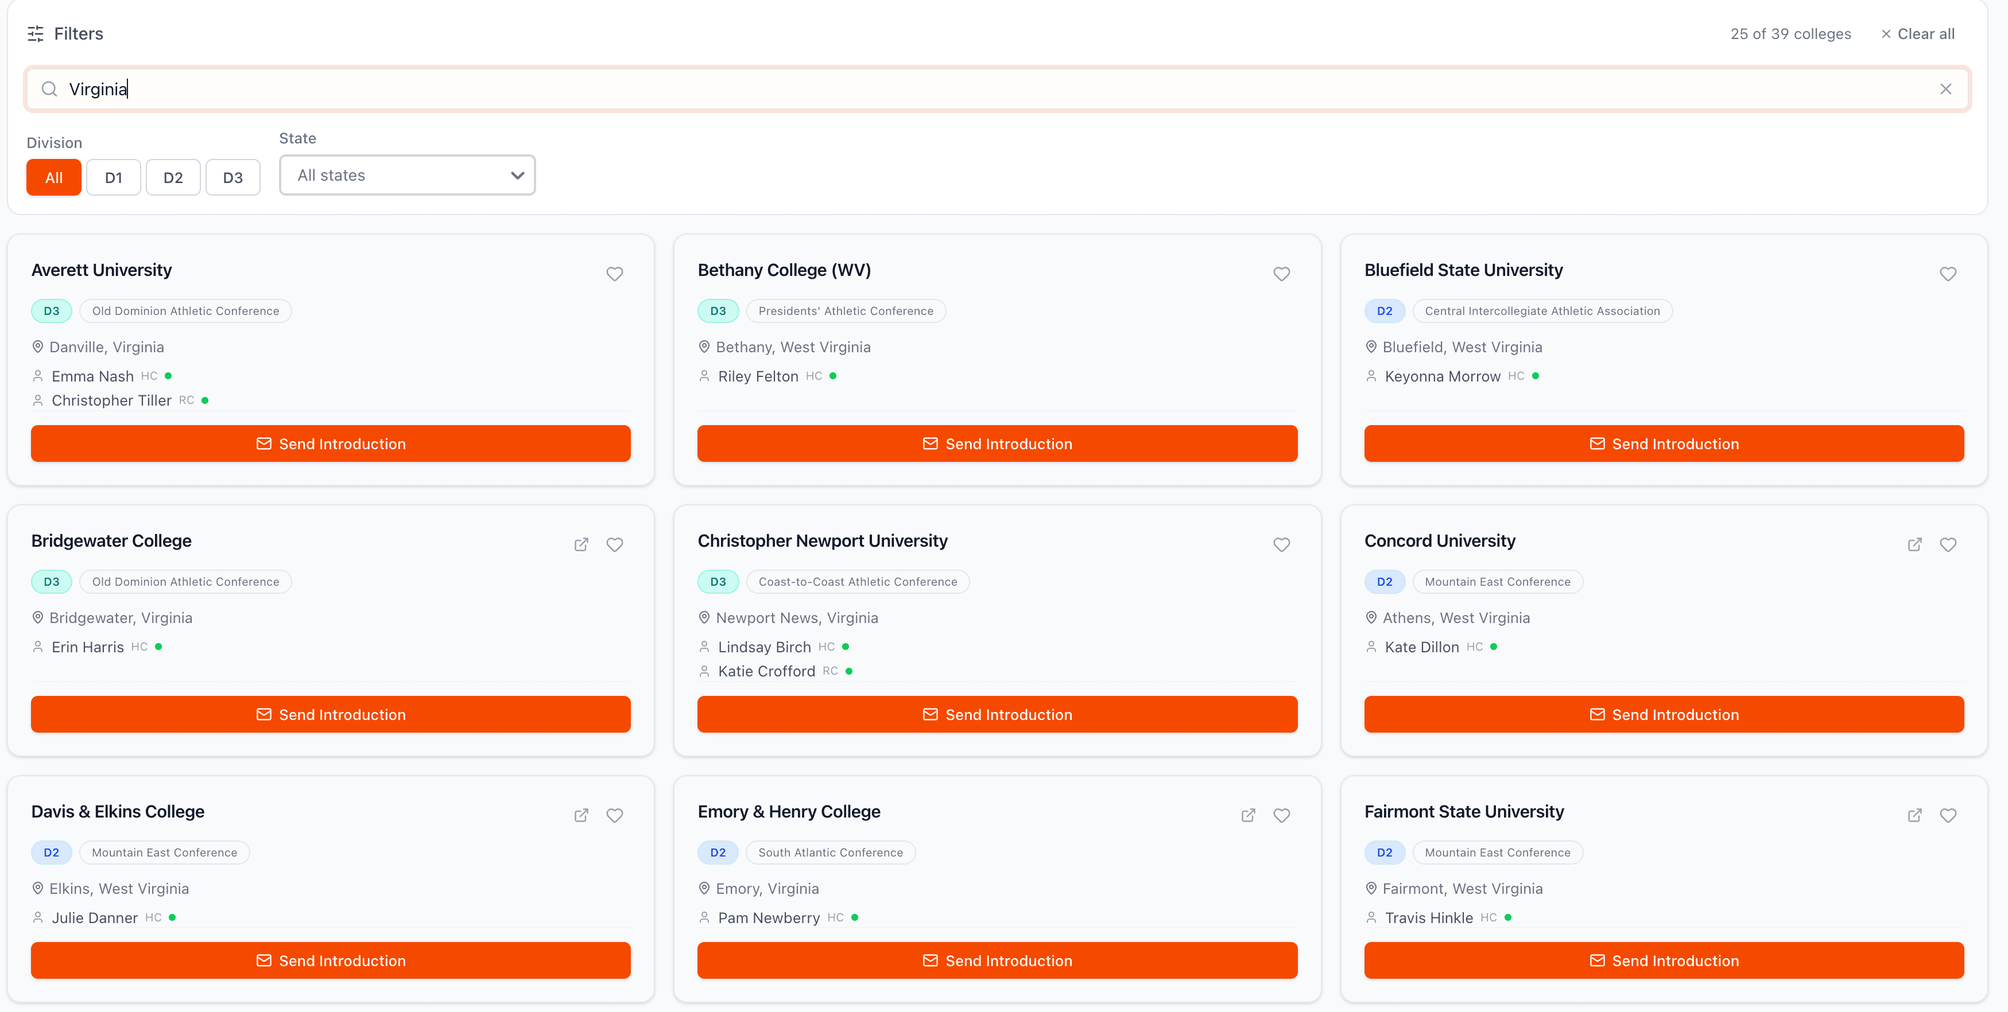Open Fairmont State University external link icon

(1914, 815)
